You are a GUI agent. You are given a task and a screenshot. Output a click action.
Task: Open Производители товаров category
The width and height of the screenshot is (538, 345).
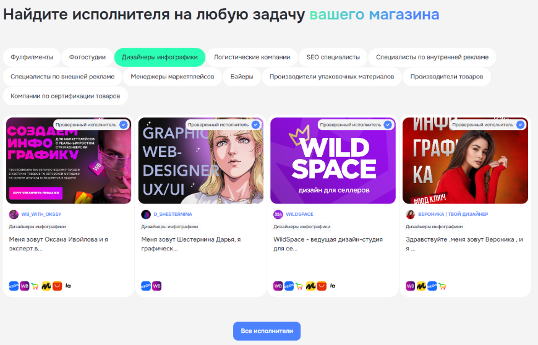(446, 77)
